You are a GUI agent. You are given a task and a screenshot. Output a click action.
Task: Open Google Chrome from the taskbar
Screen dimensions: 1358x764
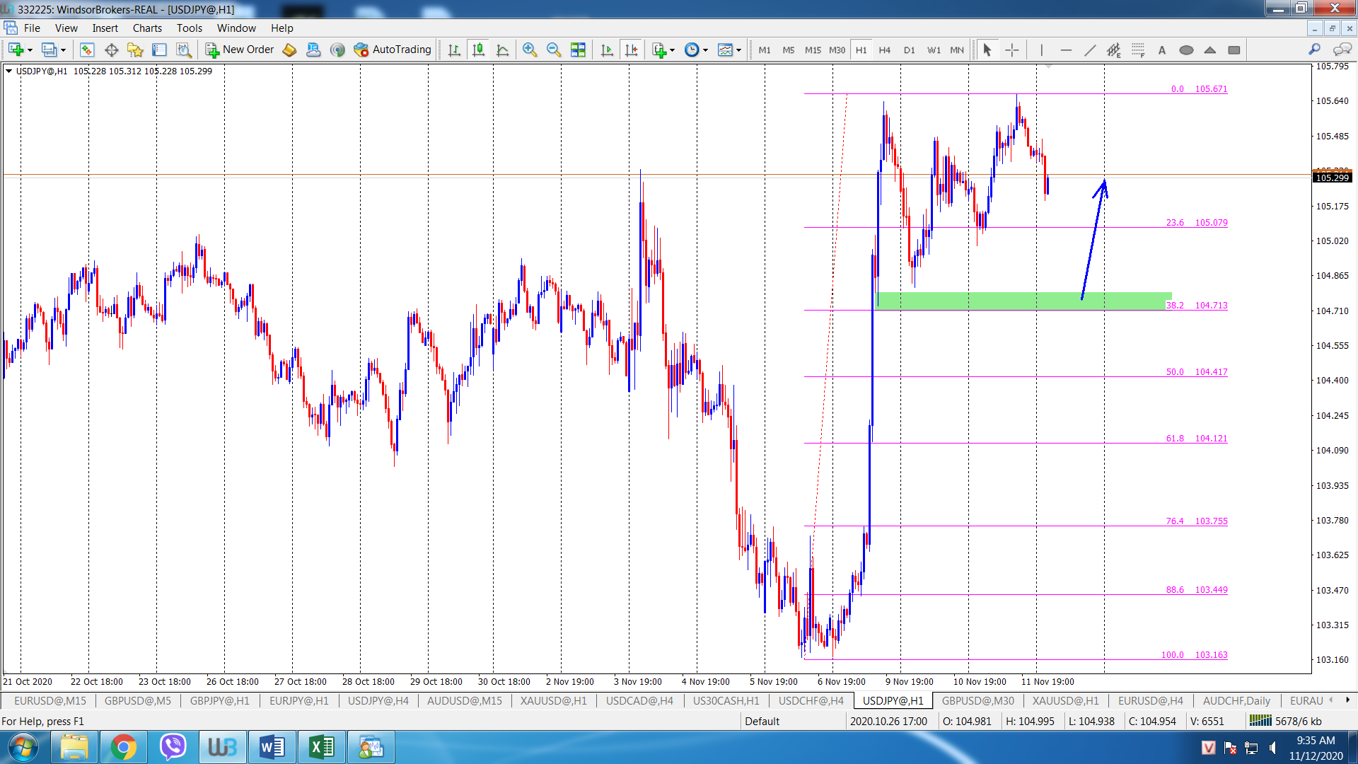point(123,747)
